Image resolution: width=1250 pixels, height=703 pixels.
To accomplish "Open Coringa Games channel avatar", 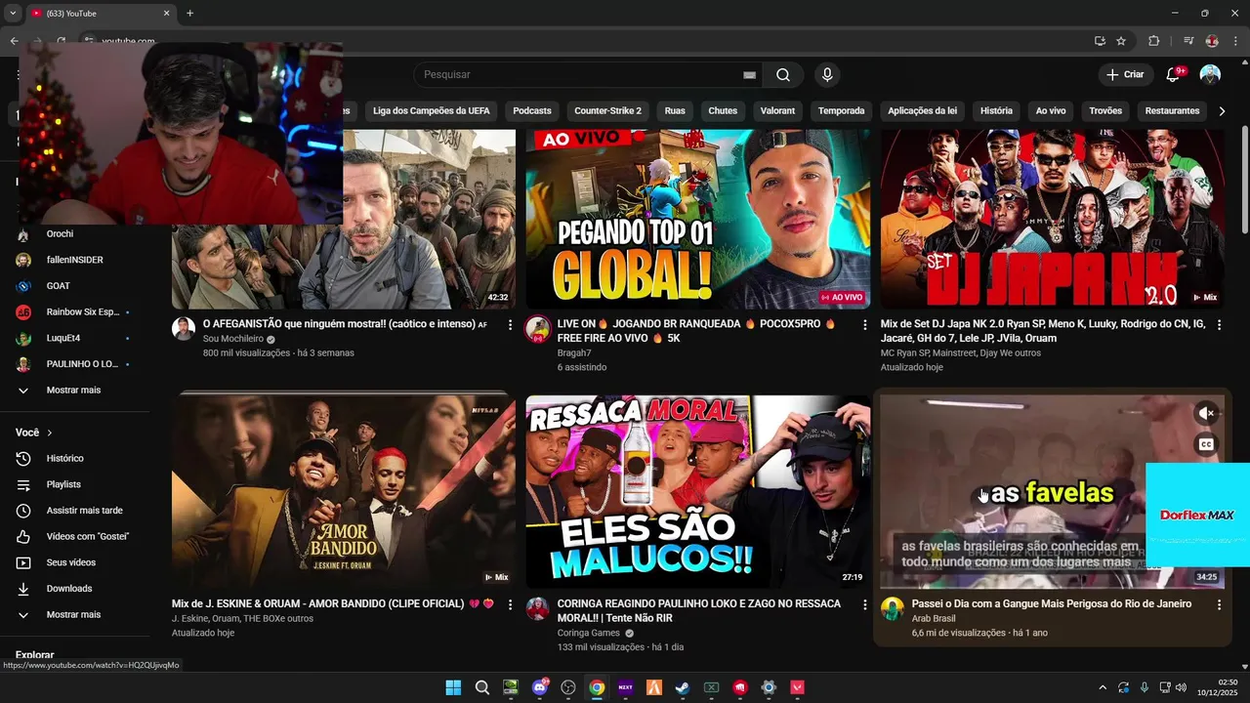I will 537,608.
